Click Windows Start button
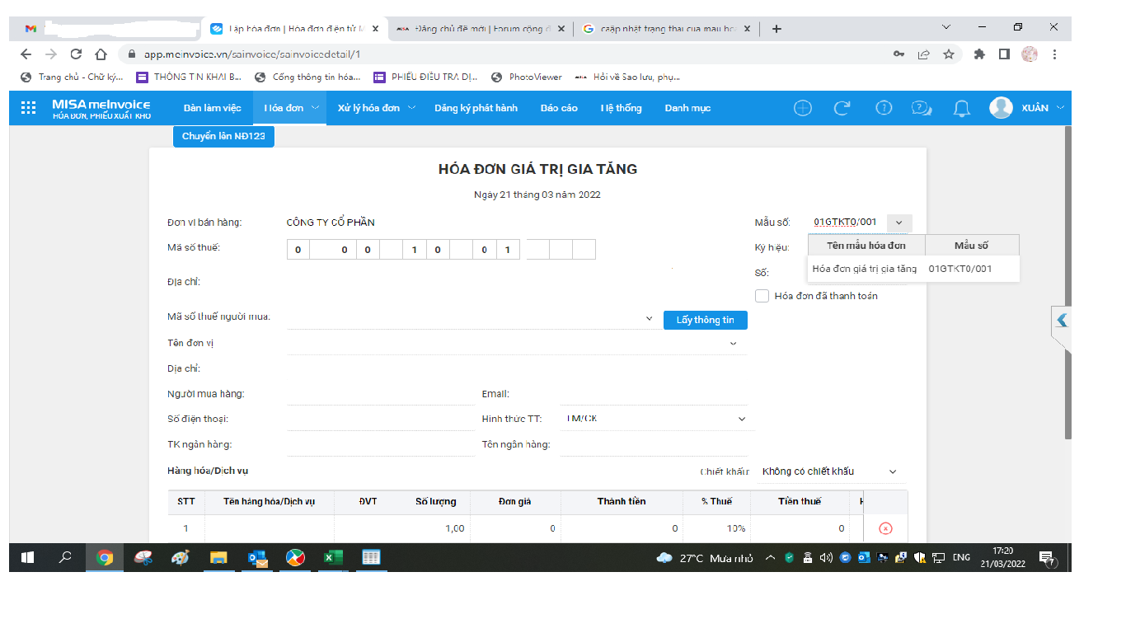 27,558
